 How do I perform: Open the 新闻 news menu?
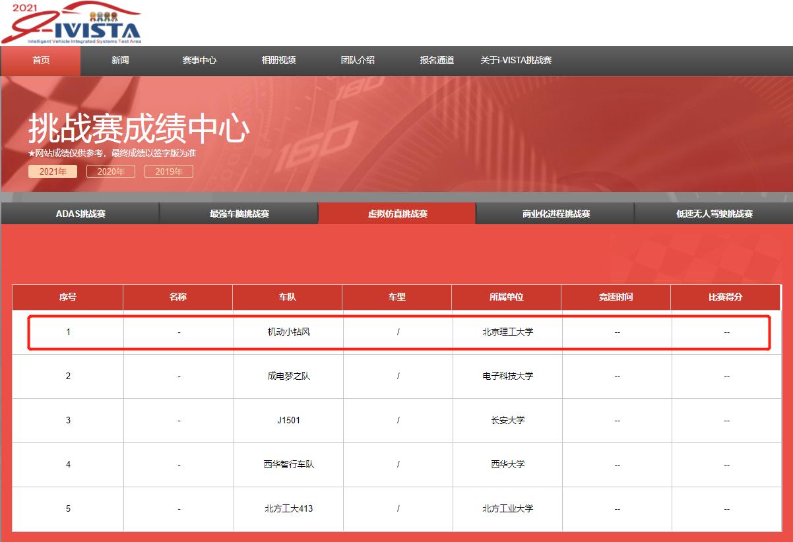coord(120,60)
